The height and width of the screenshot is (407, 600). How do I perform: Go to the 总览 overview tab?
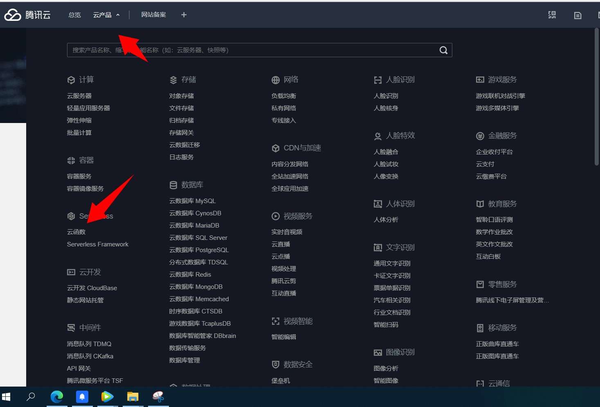click(75, 15)
